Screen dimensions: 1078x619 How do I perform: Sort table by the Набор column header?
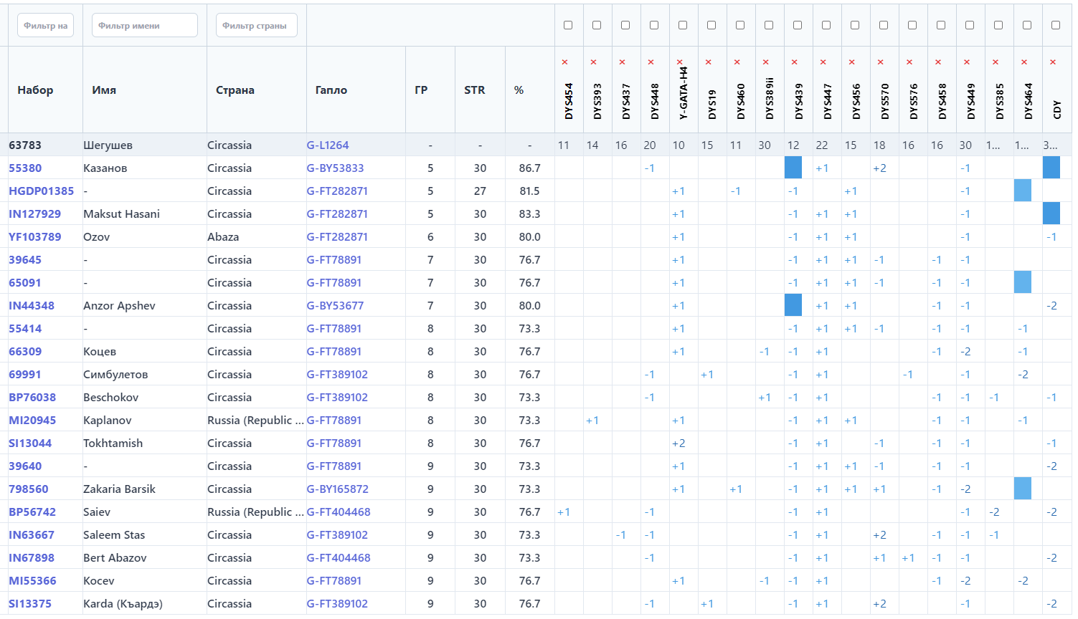tap(35, 90)
